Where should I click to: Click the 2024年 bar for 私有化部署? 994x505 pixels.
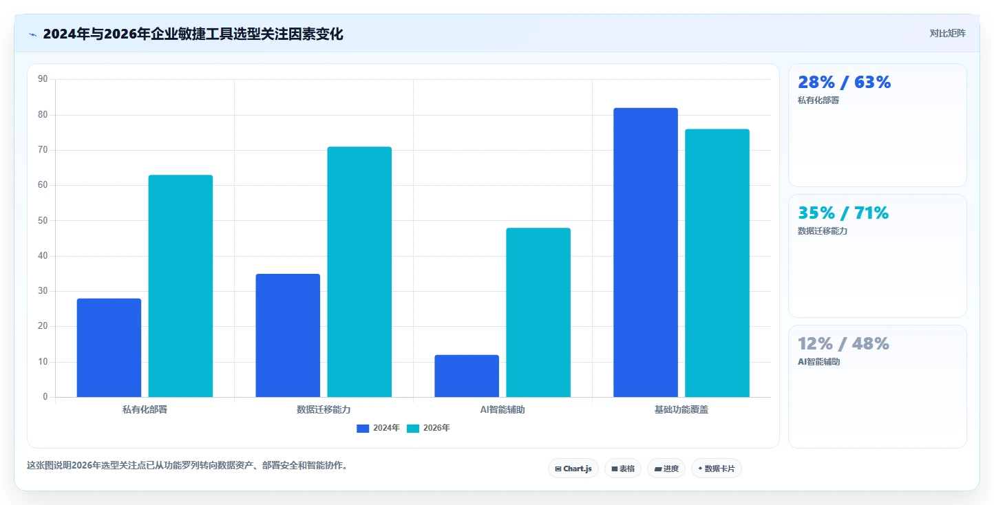click(109, 347)
